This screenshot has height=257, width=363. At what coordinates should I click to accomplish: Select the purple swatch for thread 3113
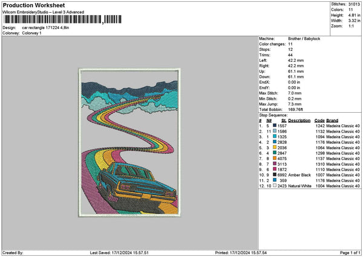coord(275,164)
